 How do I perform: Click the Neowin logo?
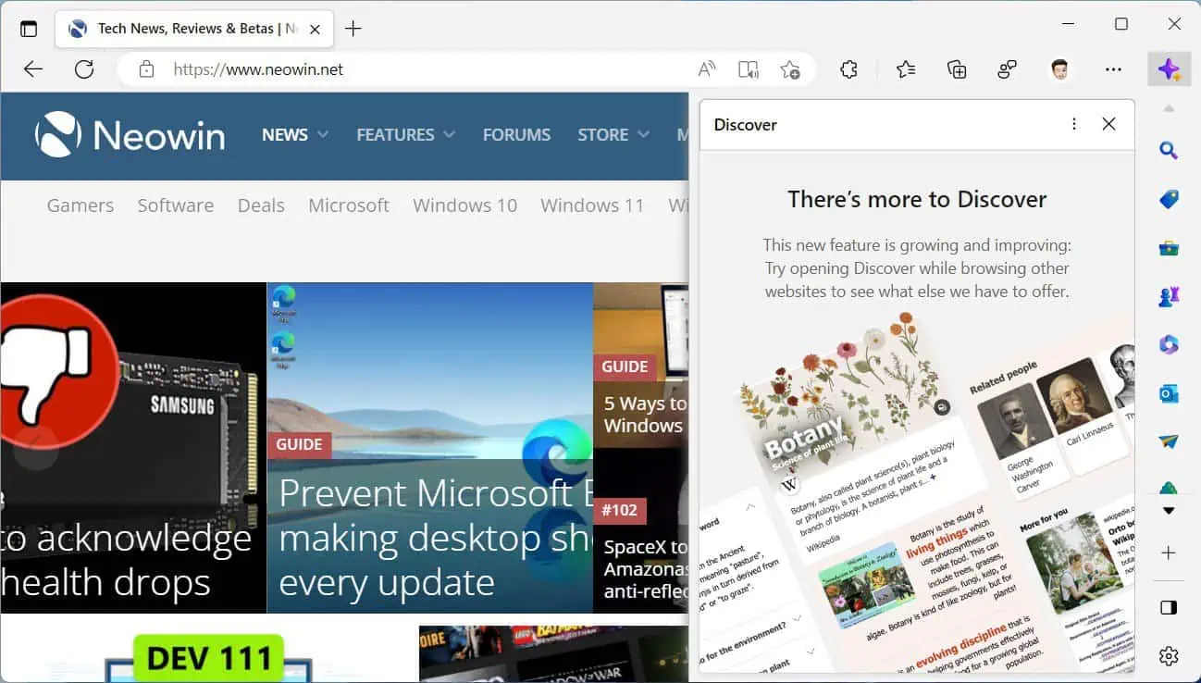[130, 135]
